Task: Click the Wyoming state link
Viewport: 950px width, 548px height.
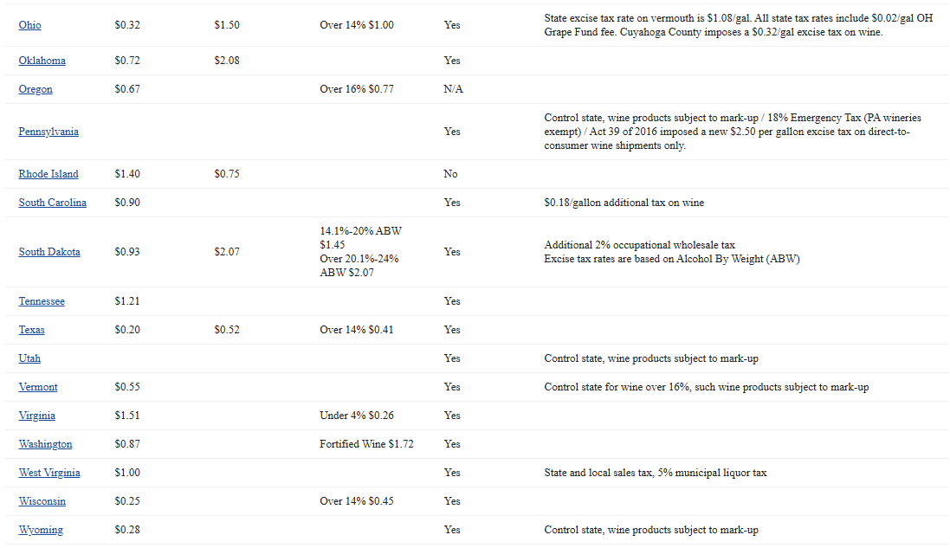Action: [41, 530]
